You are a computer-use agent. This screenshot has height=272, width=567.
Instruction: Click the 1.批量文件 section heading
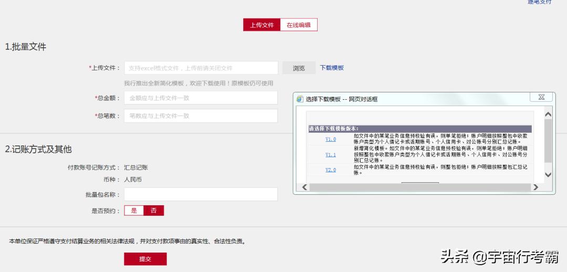click(x=26, y=47)
